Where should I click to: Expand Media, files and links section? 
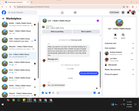click(x=119, y=70)
